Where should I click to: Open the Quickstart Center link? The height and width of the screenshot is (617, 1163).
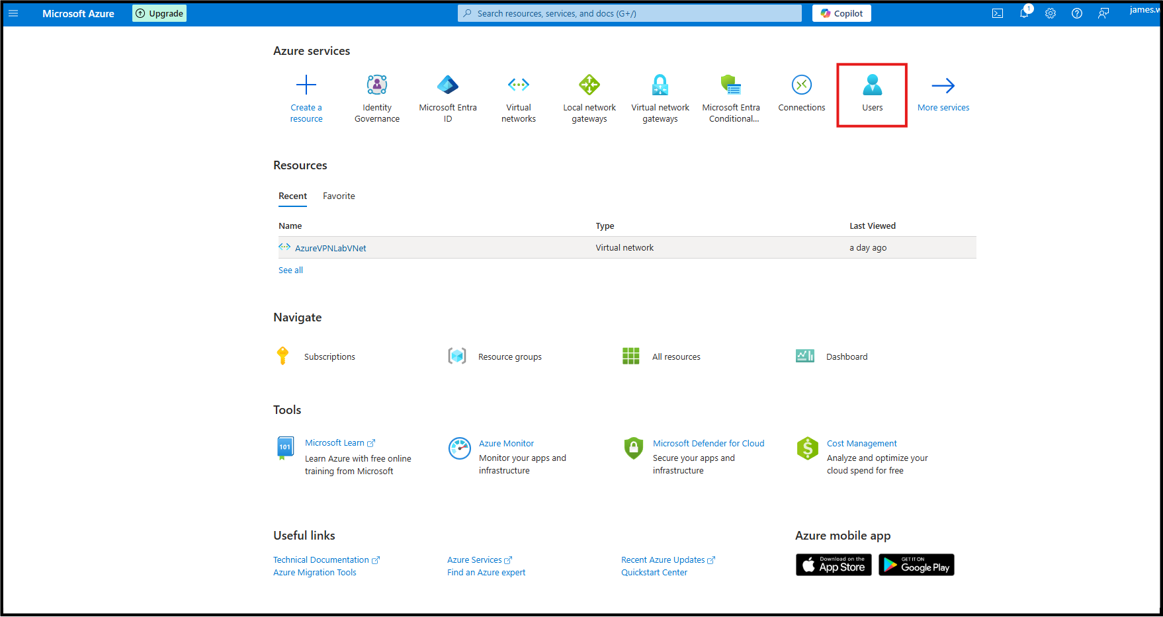pos(654,572)
